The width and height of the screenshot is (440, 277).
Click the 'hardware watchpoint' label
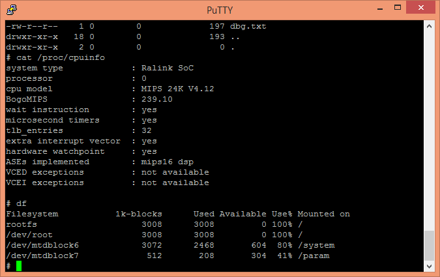[x=55, y=152]
